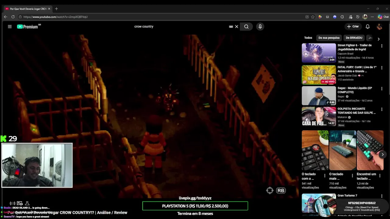Close the Por Que Você Deveria Jogar tab
Screen dimensions: 390x219
tap(49, 9)
